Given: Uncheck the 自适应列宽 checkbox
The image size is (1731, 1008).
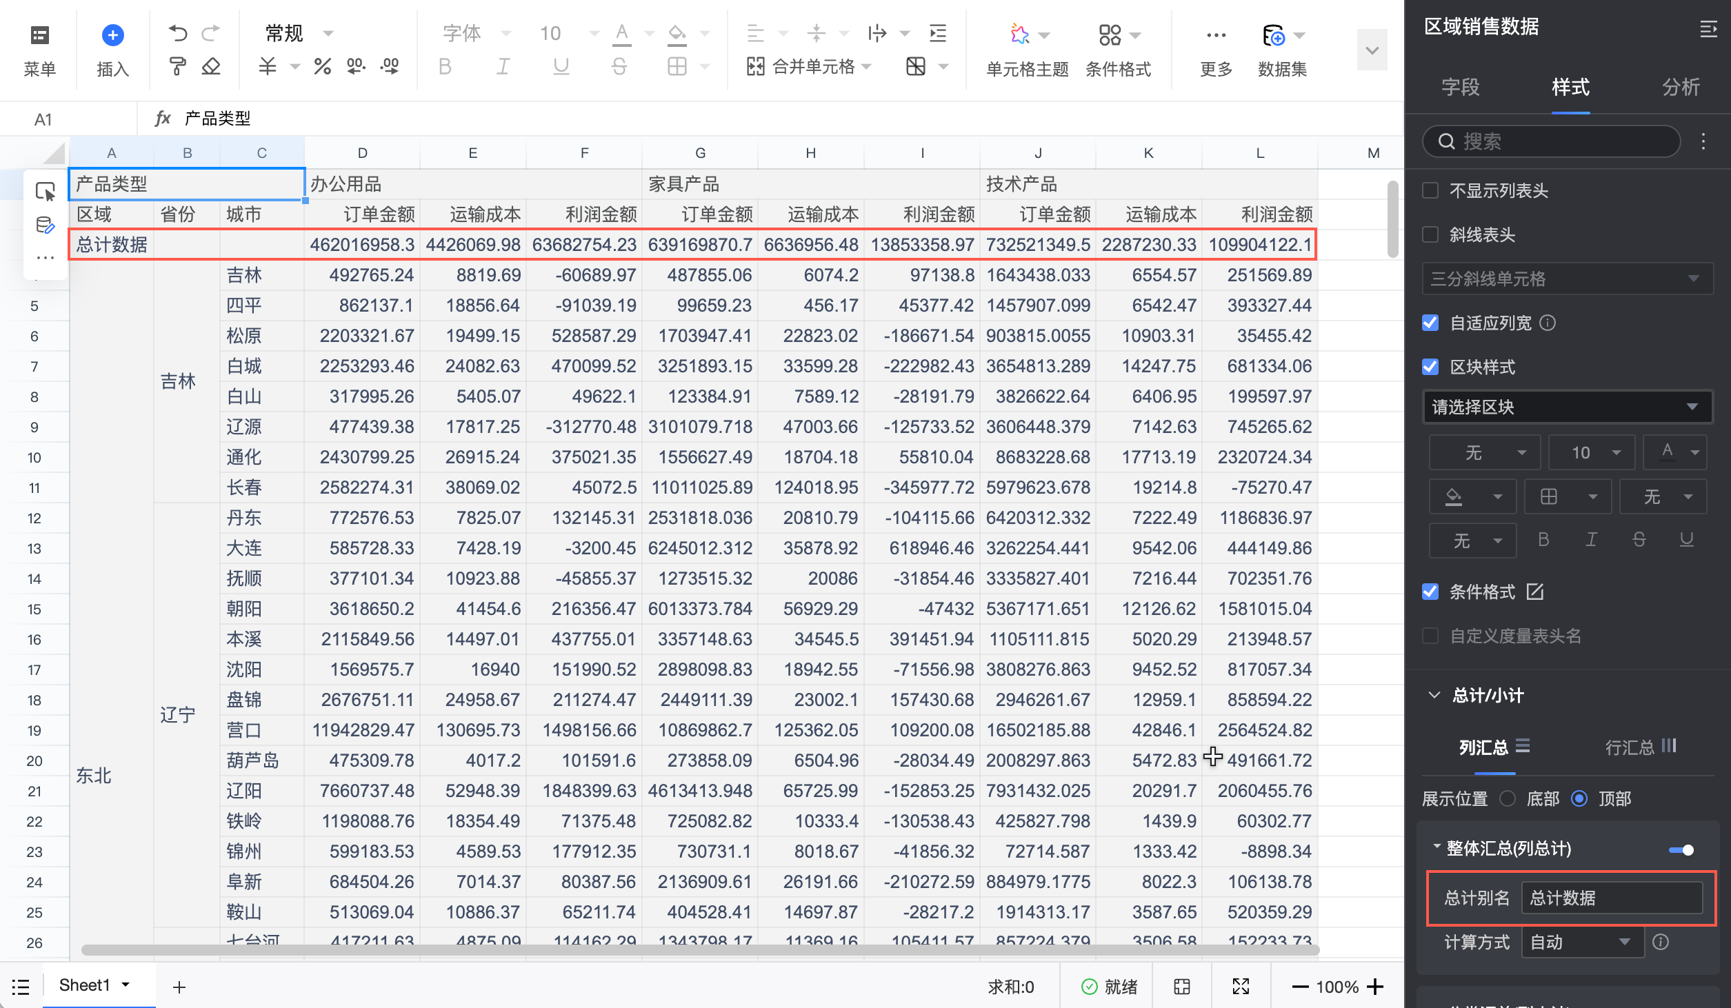Looking at the screenshot, I should pos(1431,323).
